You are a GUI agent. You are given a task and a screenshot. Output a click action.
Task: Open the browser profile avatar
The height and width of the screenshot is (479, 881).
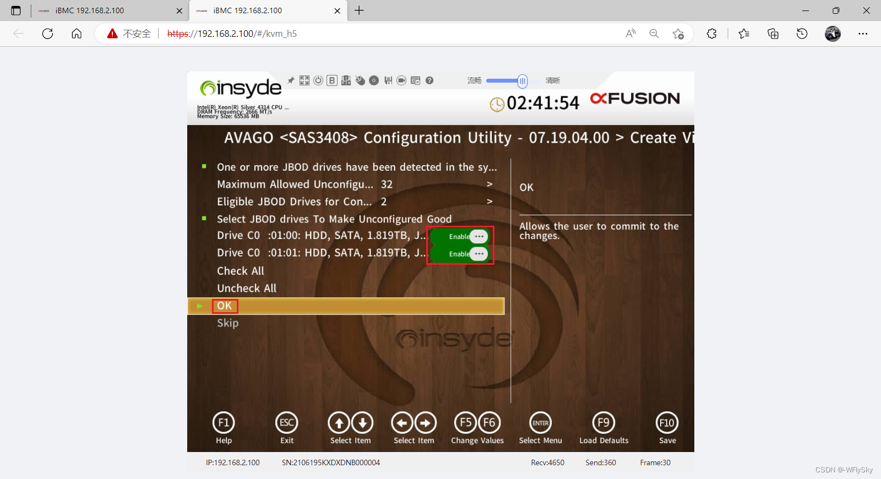833,34
